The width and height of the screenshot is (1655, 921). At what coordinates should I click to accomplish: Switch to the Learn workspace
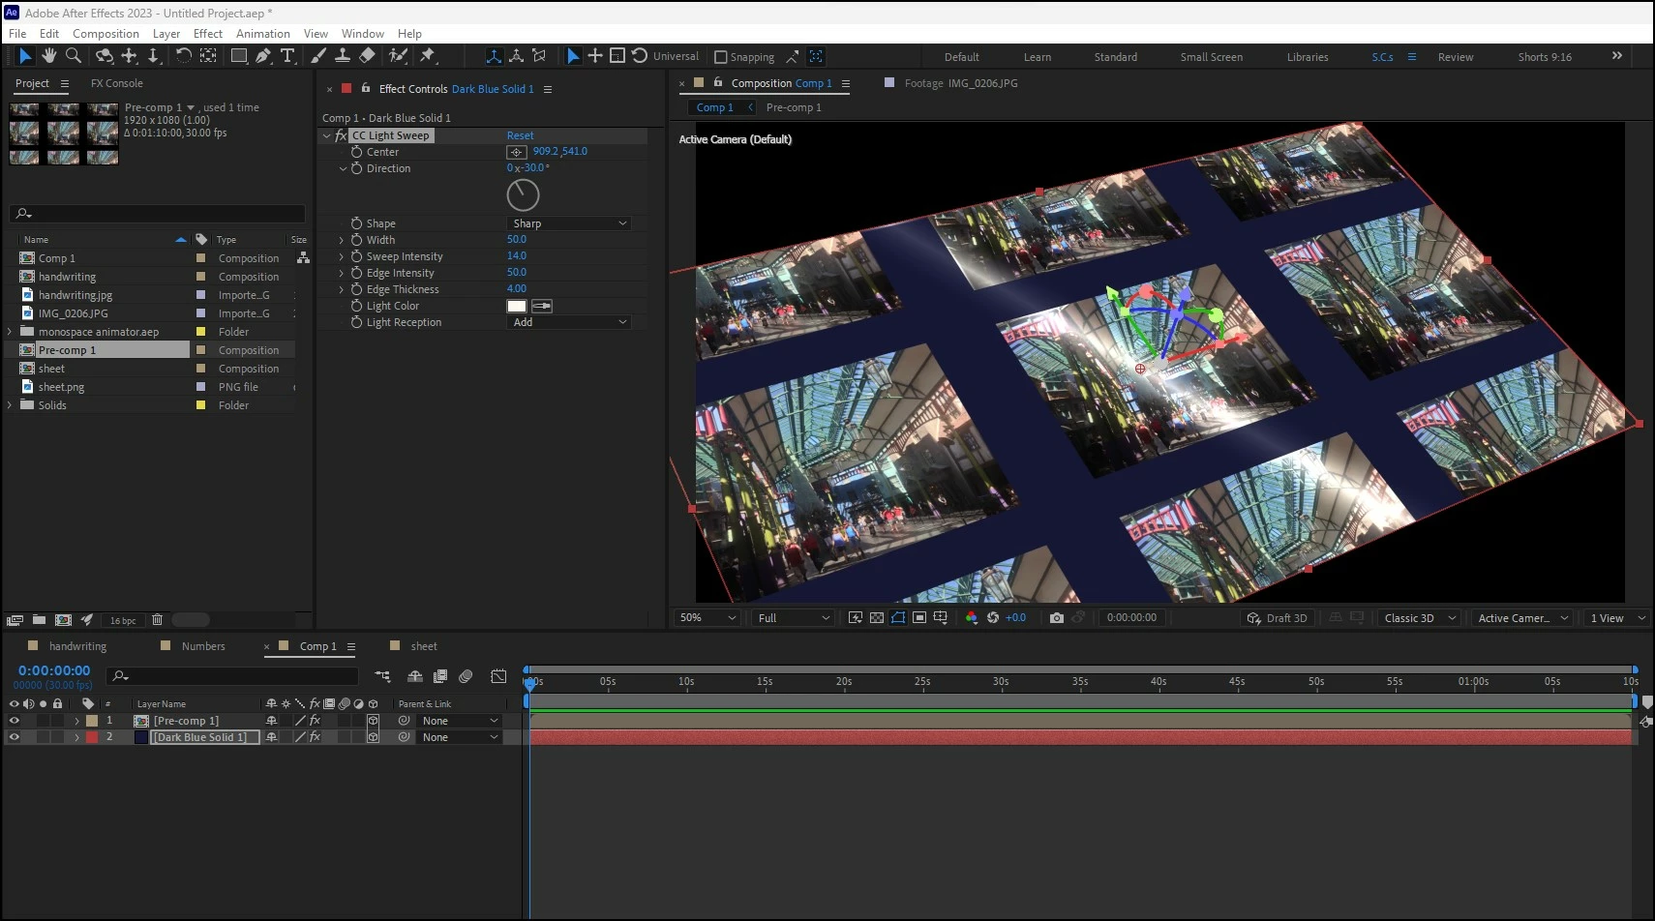1037,57
